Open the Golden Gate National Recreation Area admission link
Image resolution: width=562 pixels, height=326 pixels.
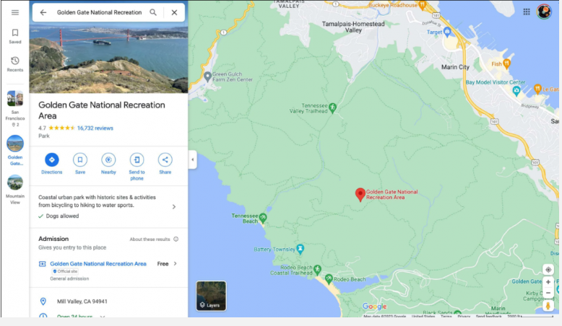click(x=98, y=264)
